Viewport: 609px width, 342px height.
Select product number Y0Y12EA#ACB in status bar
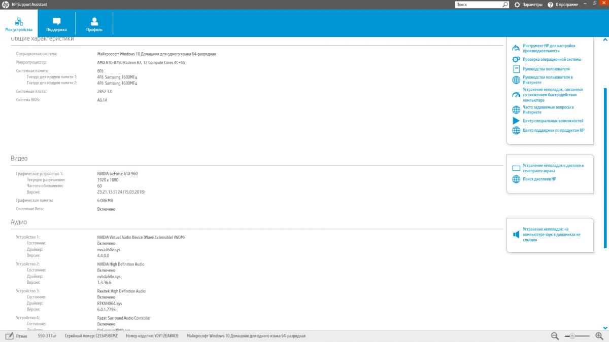coord(166,335)
